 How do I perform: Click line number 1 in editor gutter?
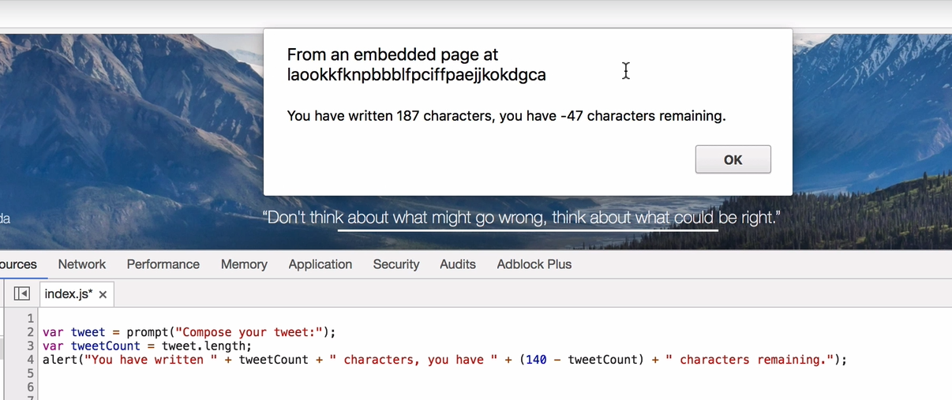pos(30,318)
